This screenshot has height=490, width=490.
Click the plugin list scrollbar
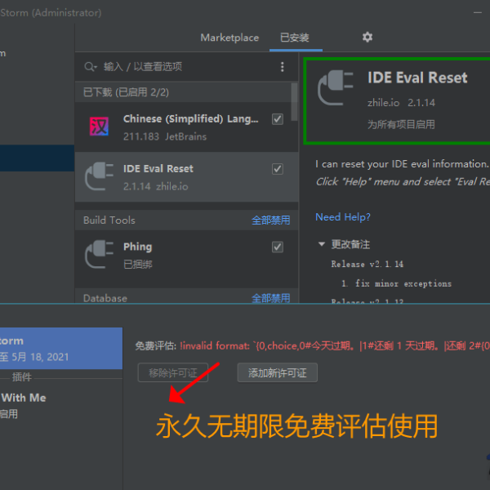point(294,101)
